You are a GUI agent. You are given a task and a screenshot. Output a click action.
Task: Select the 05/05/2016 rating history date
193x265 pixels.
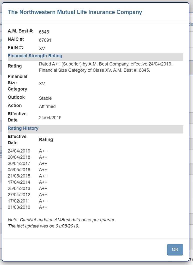coord(19,170)
